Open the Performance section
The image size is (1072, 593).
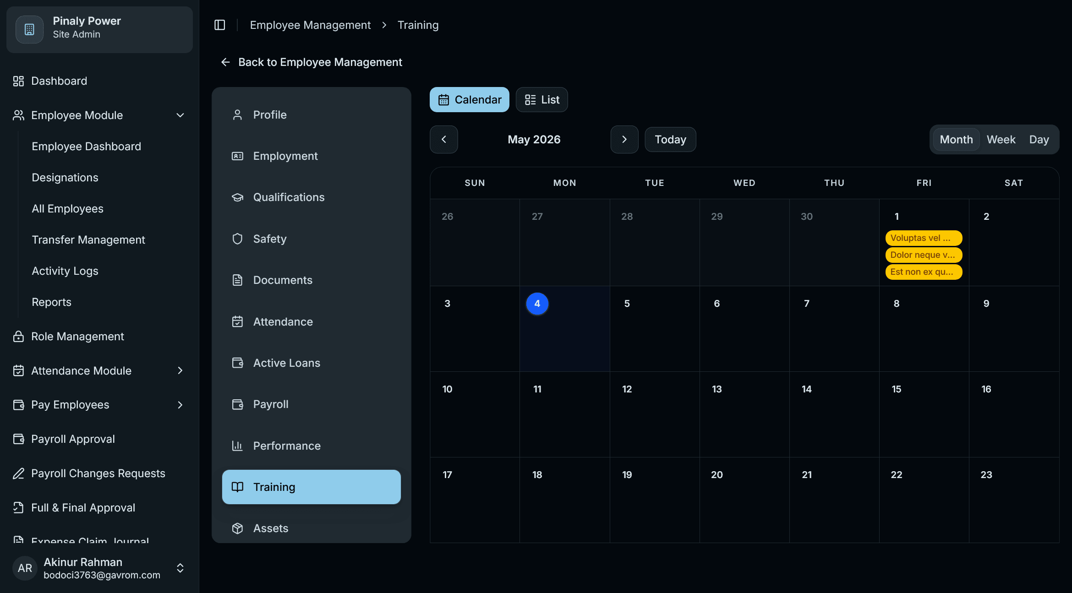coord(312,446)
